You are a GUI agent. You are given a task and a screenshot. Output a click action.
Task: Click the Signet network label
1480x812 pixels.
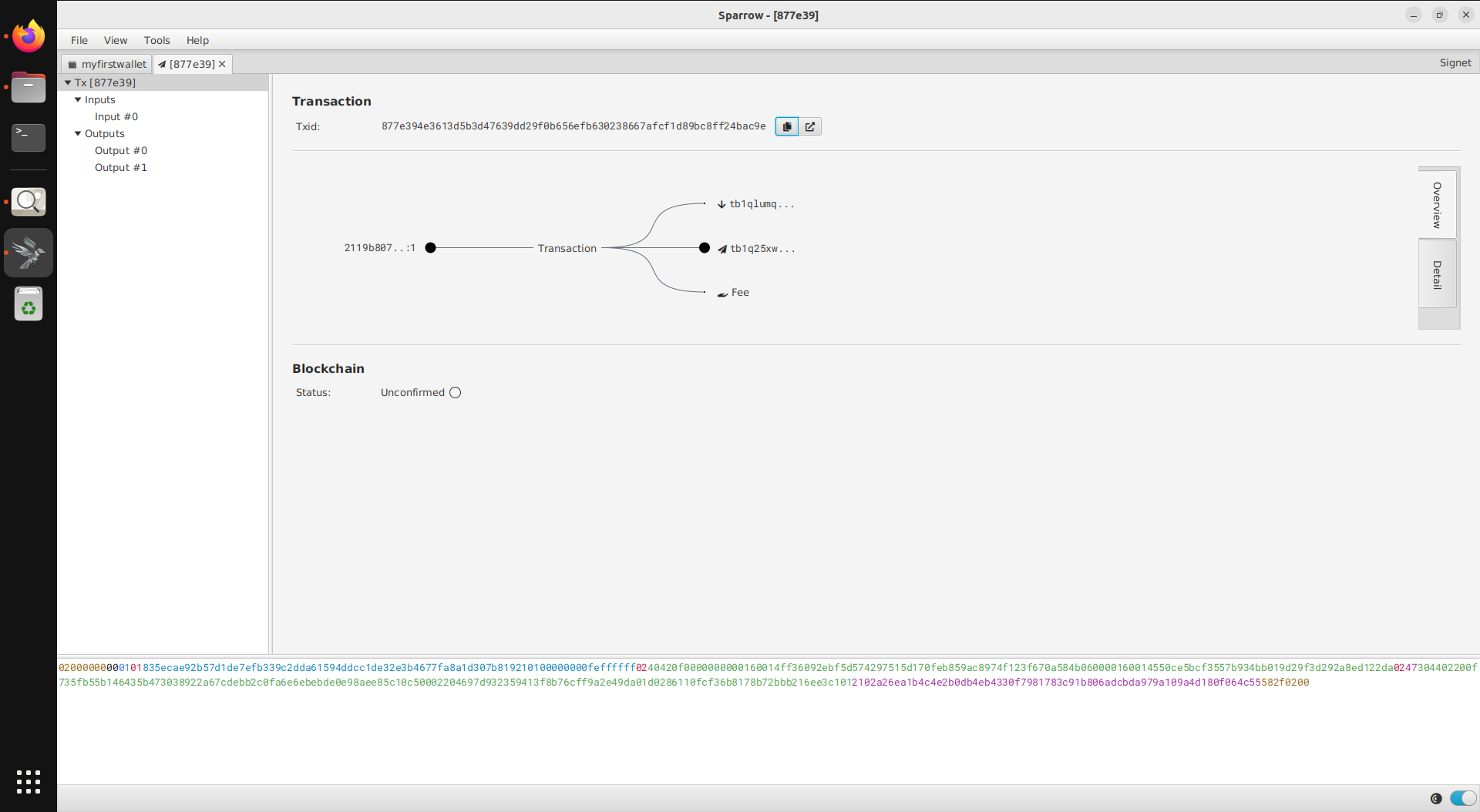tap(1455, 63)
